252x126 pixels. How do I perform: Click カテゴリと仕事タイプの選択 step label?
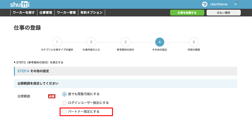(x=57, y=50)
